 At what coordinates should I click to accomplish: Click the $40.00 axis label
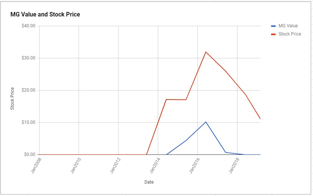tap(28, 26)
